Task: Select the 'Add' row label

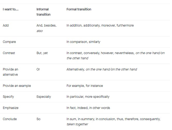Action: (x=6, y=25)
